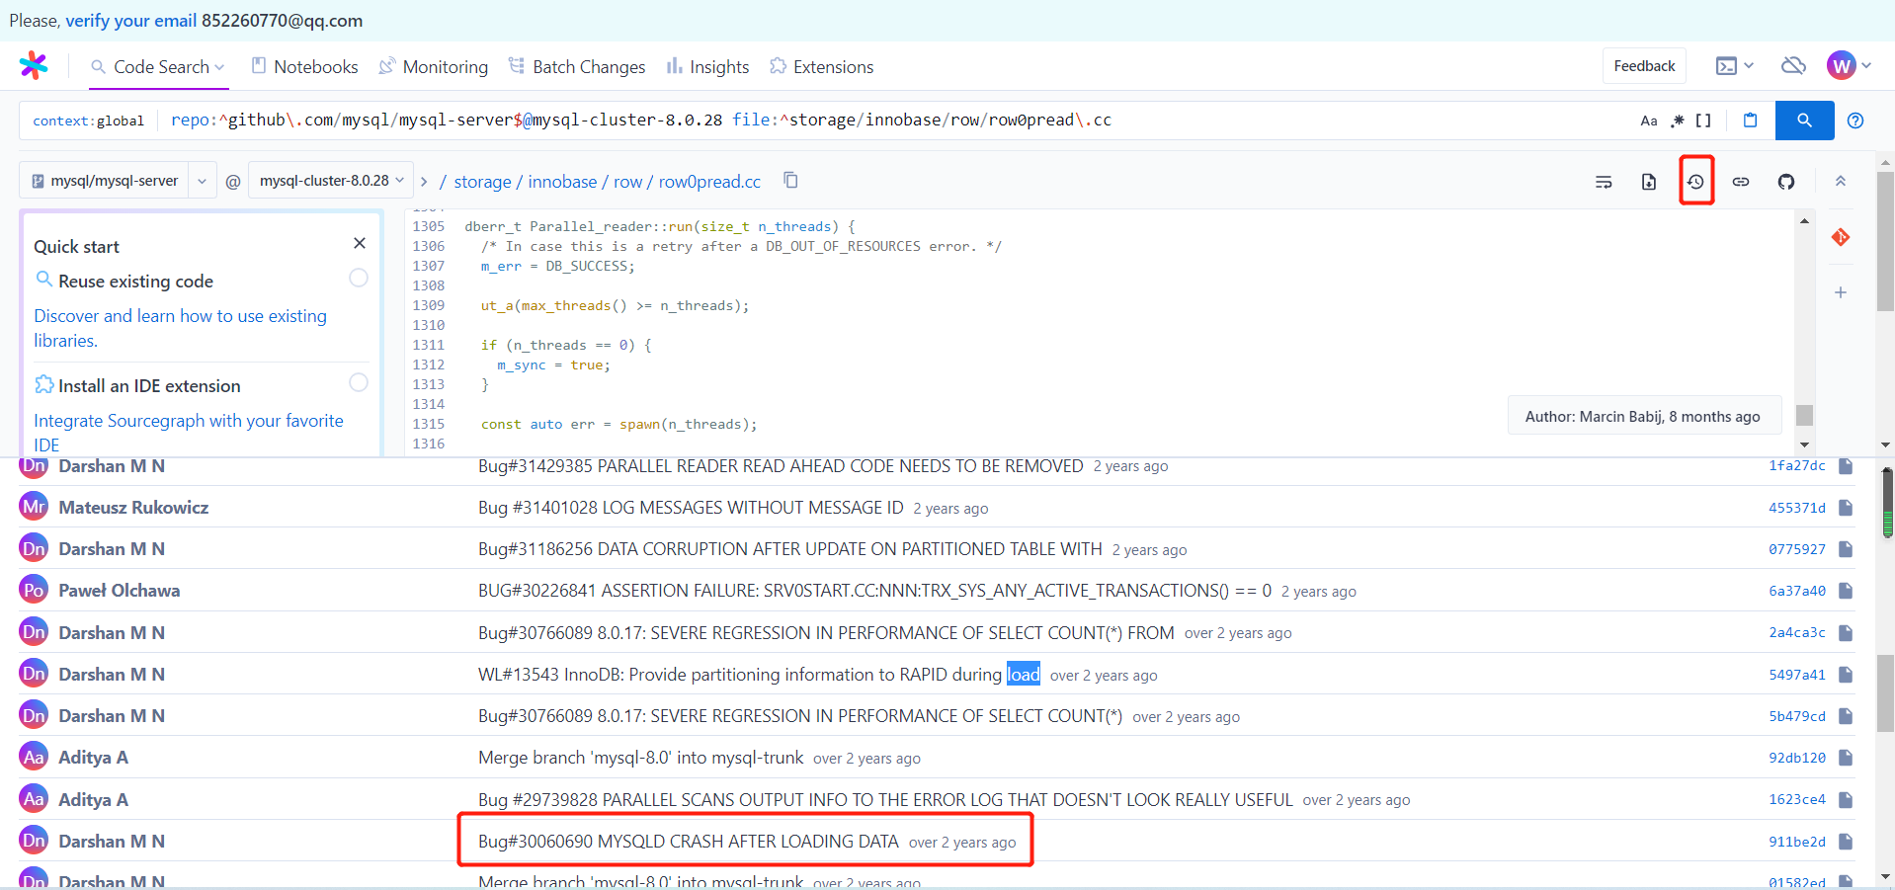Open Insights
The width and height of the screenshot is (1895, 890).
click(x=707, y=66)
